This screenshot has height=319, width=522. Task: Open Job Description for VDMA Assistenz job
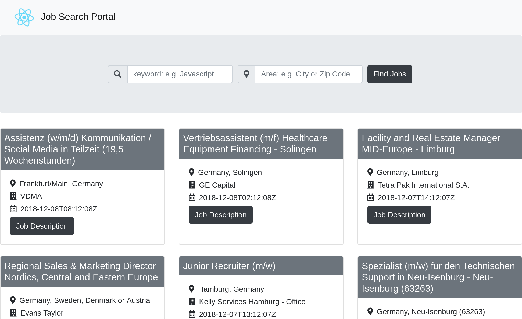42,226
